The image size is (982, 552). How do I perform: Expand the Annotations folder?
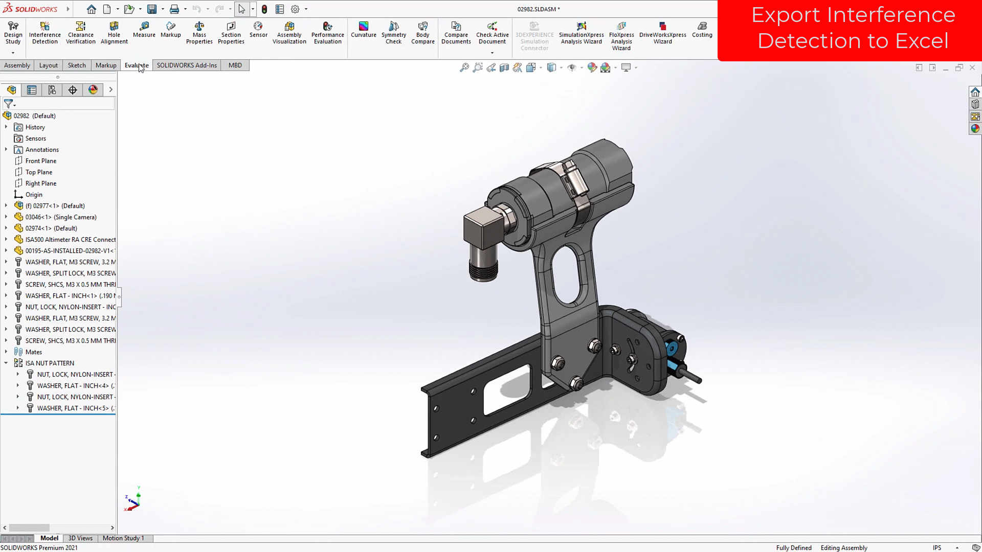click(x=6, y=150)
